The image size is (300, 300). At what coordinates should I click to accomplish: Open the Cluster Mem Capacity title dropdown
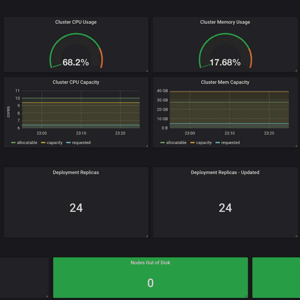(x=225, y=82)
